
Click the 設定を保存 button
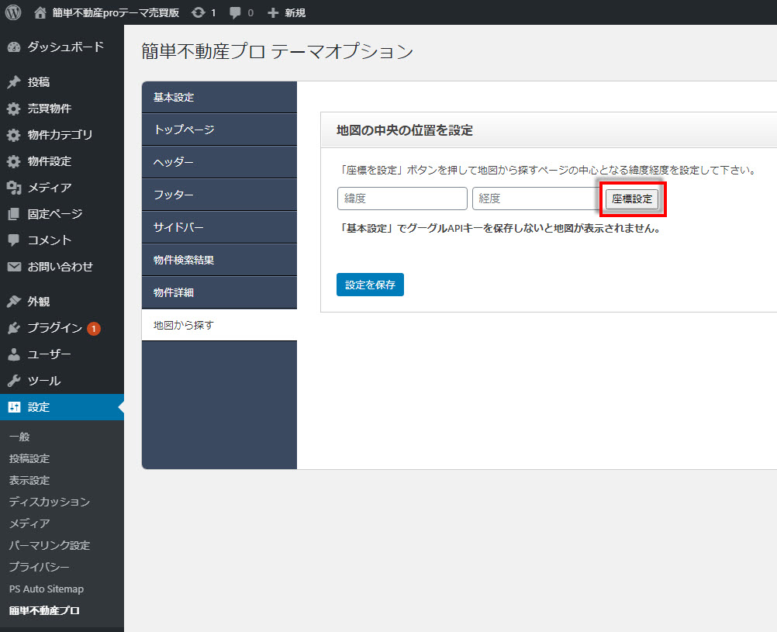[370, 285]
